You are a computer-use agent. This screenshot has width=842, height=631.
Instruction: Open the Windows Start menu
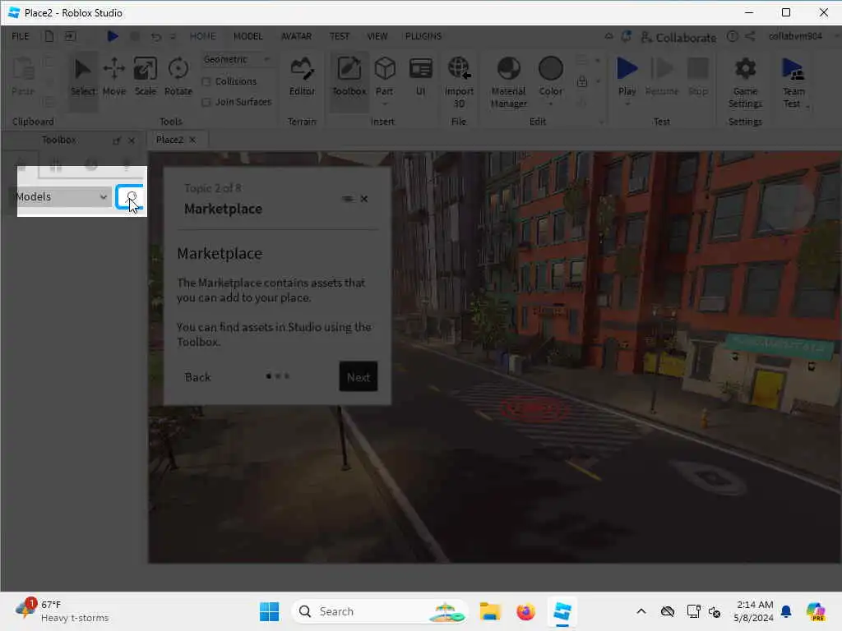pyautogui.click(x=269, y=611)
